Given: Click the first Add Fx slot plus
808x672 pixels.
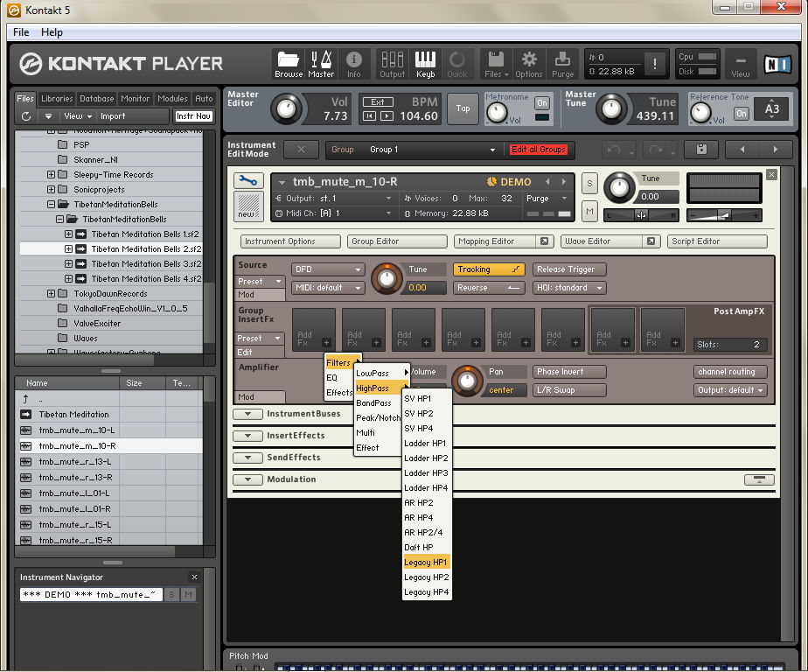Looking at the screenshot, I should 326,342.
